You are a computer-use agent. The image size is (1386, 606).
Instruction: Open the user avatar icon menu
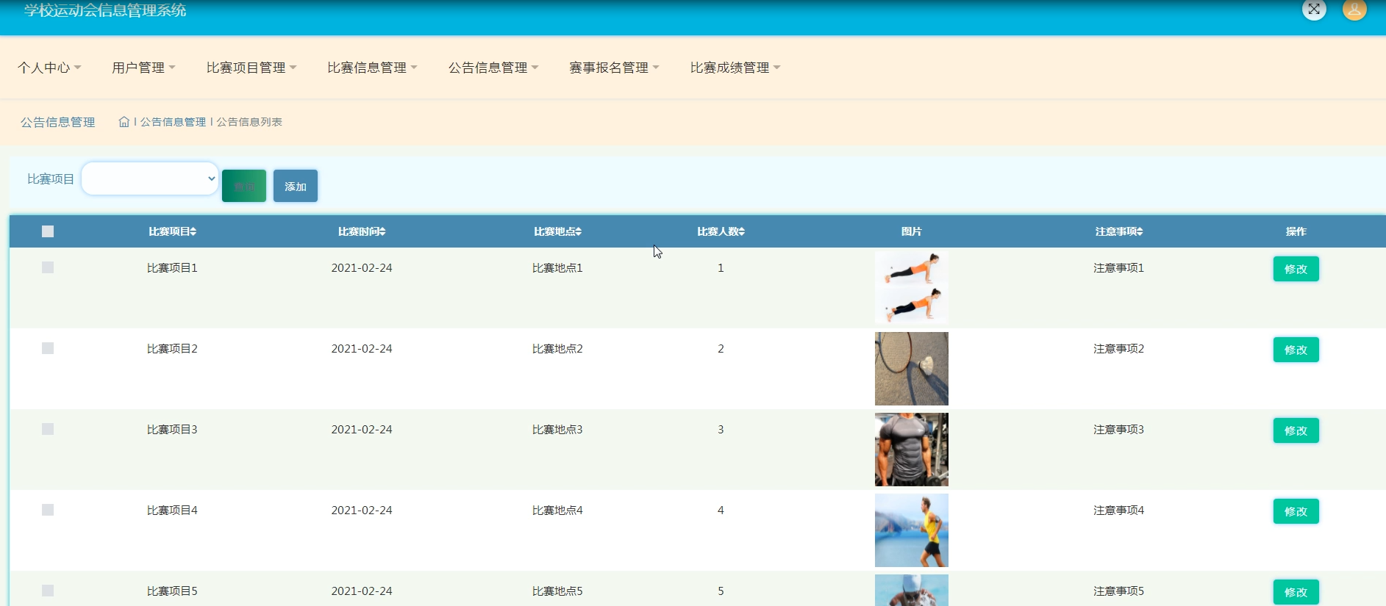1354,10
